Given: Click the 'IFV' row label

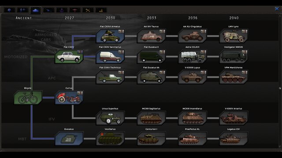Looking at the screenshot, I should tap(52, 119).
